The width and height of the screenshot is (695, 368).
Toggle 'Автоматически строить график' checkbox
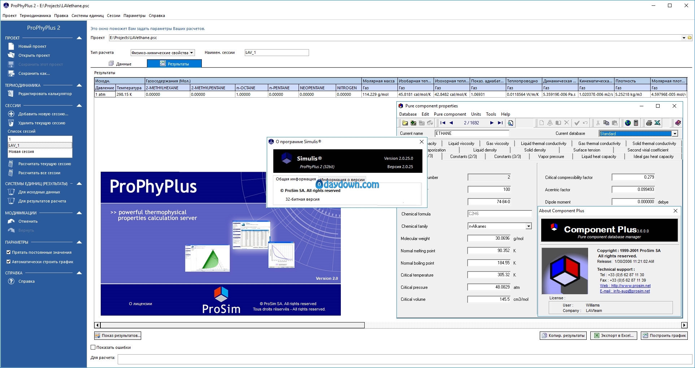tap(9, 262)
